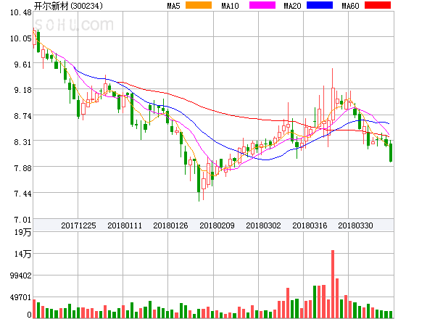Click the magenta MA10 legend swatch
Screen dimensions: 435x319
262,5
